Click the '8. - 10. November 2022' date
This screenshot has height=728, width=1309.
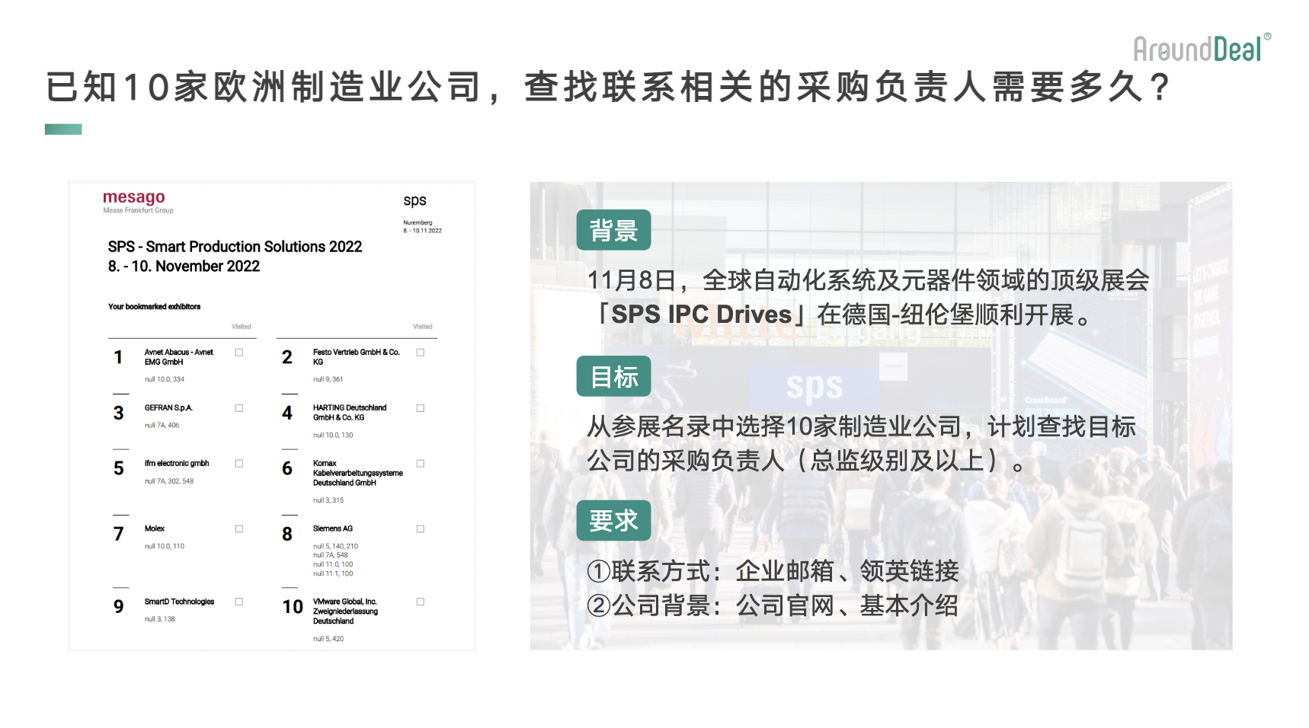(184, 267)
